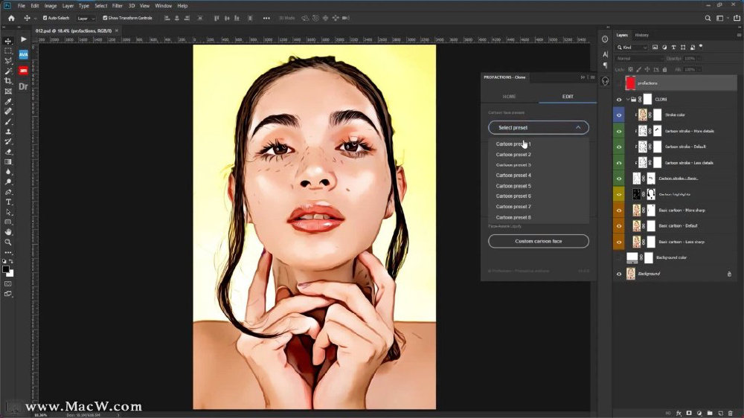
Task: Open the layer Opacity dropdown arrow
Action: tap(699, 58)
